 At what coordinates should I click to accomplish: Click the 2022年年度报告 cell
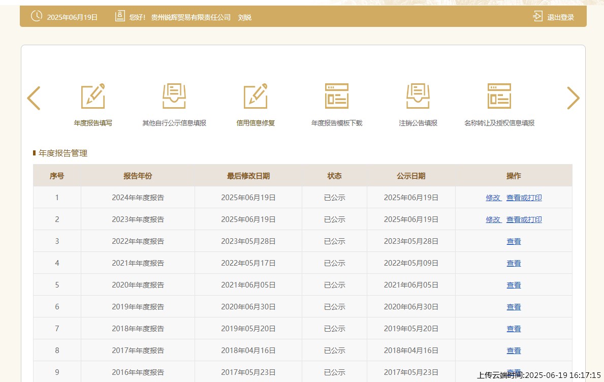tap(138, 241)
